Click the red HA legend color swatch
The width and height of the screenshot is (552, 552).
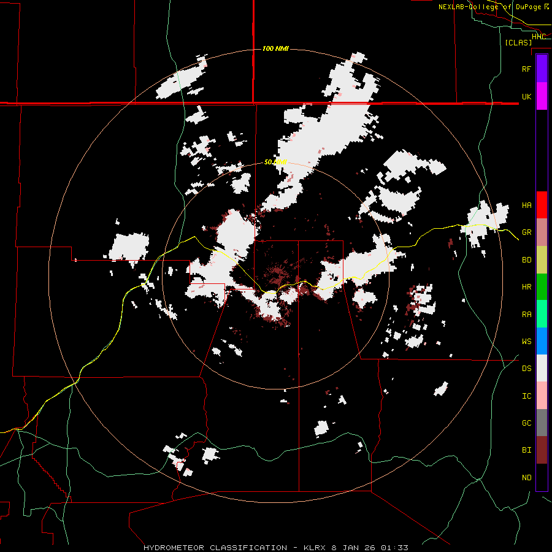coord(542,205)
